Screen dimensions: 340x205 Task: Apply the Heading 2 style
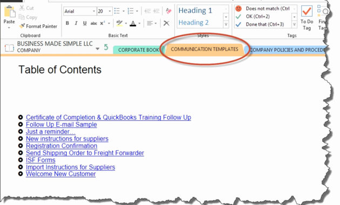193,23
